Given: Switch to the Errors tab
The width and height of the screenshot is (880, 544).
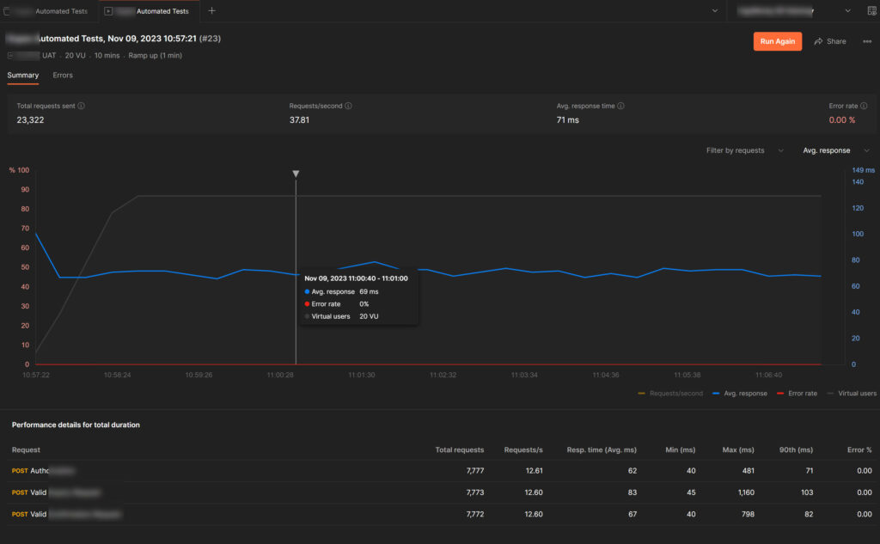Looking at the screenshot, I should 63,76.
